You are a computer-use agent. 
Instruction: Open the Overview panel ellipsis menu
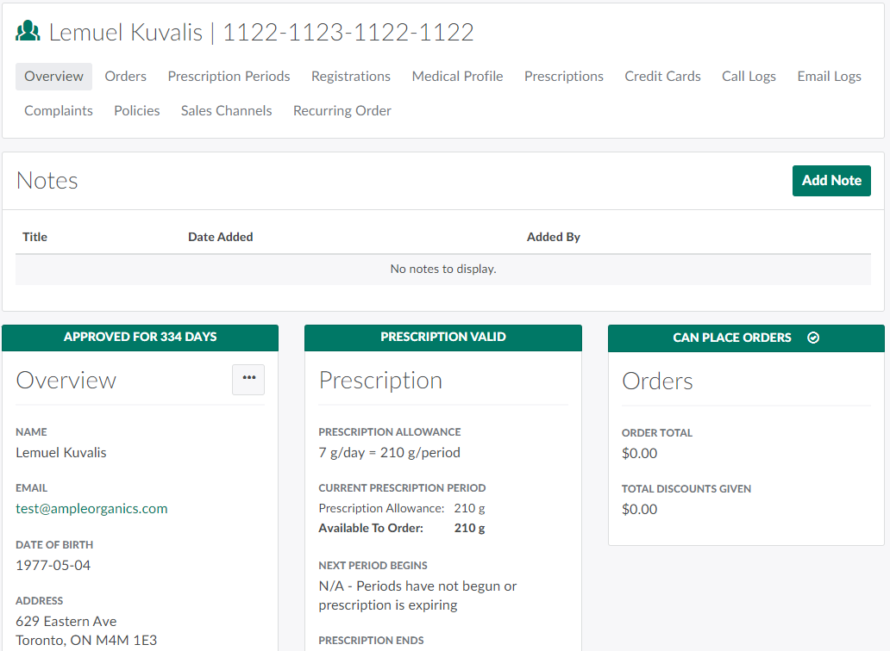click(x=248, y=379)
